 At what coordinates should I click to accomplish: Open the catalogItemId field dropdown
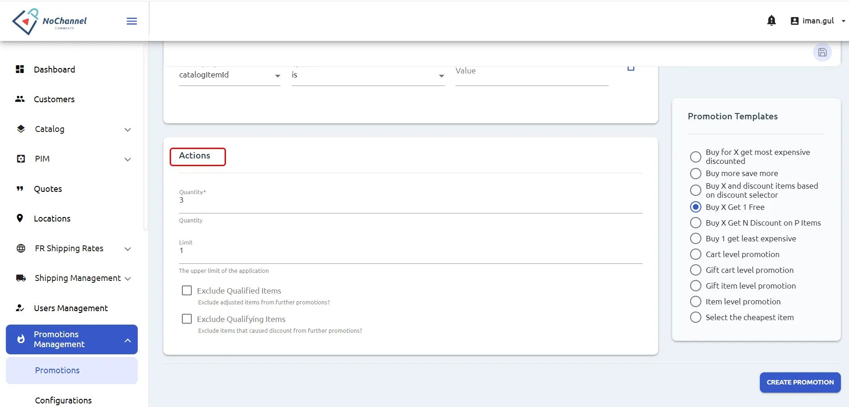point(230,75)
